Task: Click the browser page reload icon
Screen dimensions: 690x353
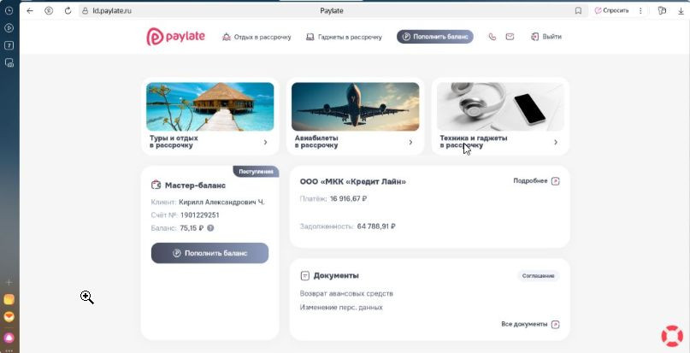Action: (68, 10)
